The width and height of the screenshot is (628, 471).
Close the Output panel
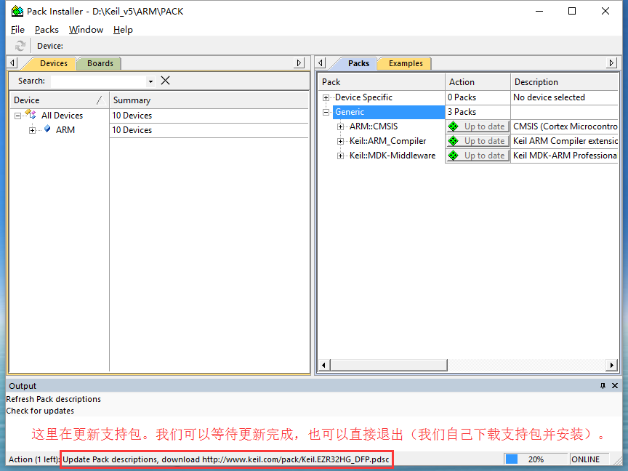tap(615, 386)
